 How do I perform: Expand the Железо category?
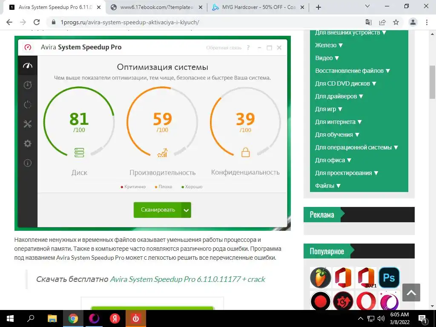click(x=329, y=45)
